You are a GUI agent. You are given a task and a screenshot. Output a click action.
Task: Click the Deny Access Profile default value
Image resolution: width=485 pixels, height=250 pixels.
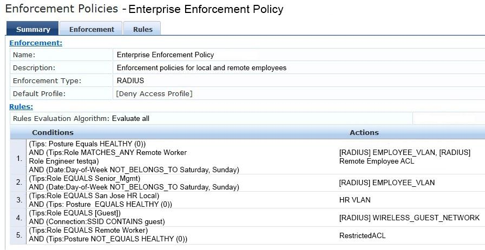[x=154, y=94]
